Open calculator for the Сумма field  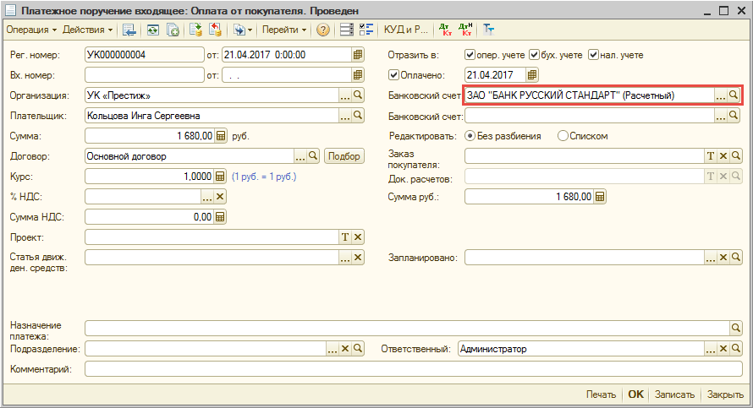221,135
